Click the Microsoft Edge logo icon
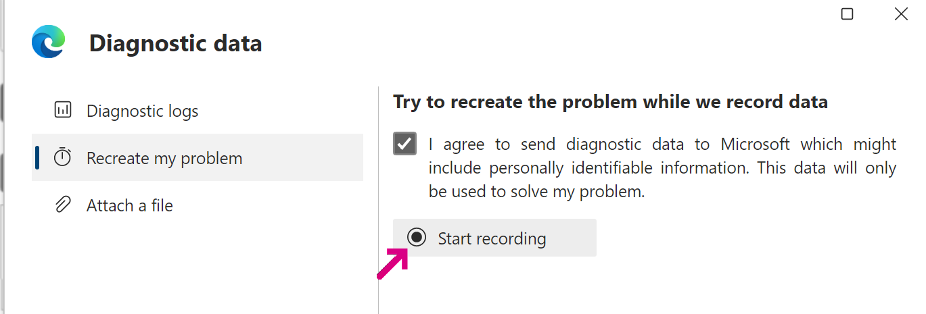The width and height of the screenshot is (926, 314). click(49, 42)
